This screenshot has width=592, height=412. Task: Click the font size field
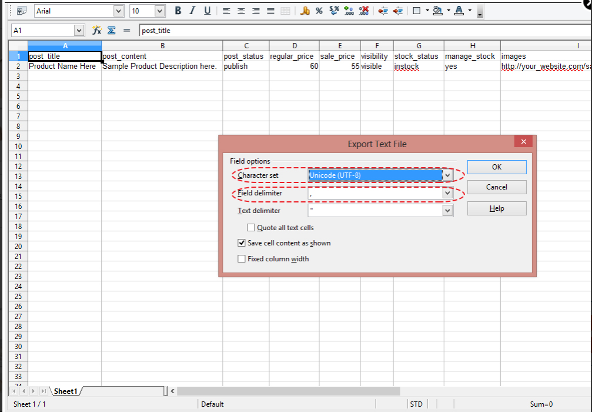point(142,11)
